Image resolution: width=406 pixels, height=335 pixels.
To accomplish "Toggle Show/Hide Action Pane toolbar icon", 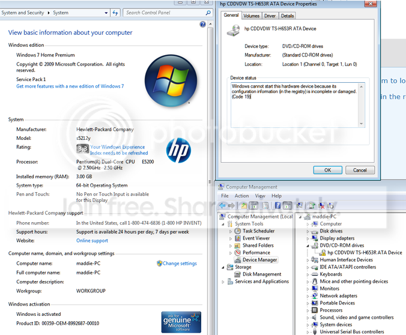I will (287, 205).
